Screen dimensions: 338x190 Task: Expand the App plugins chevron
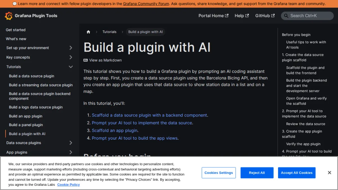[71, 152]
